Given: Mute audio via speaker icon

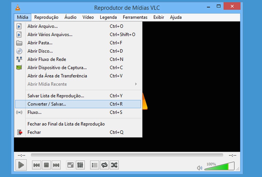Looking at the screenshot, I should click(x=199, y=168).
